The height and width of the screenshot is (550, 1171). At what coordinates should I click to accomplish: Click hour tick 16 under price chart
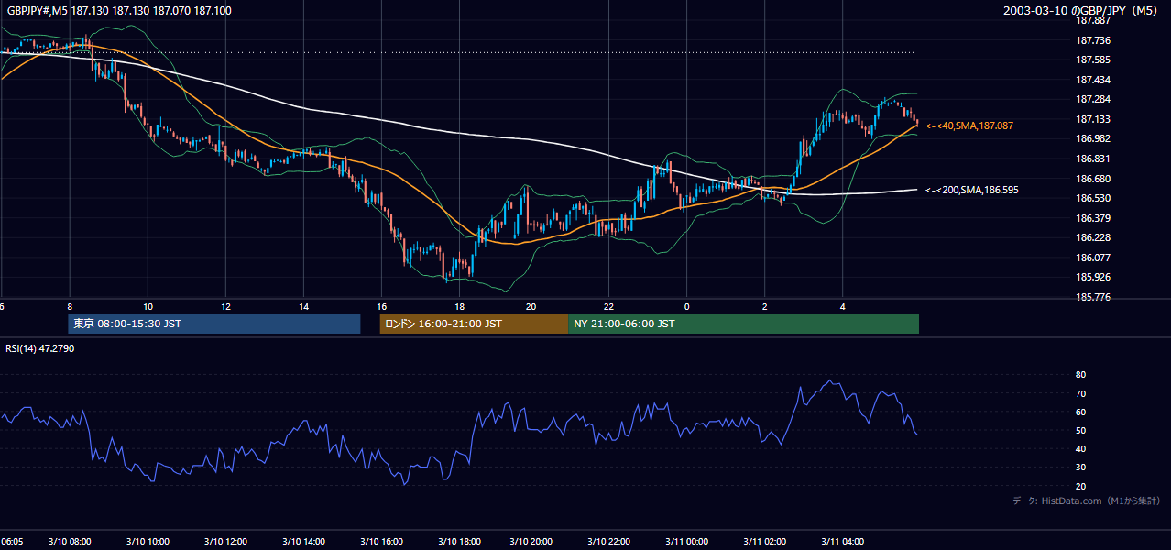pos(381,306)
